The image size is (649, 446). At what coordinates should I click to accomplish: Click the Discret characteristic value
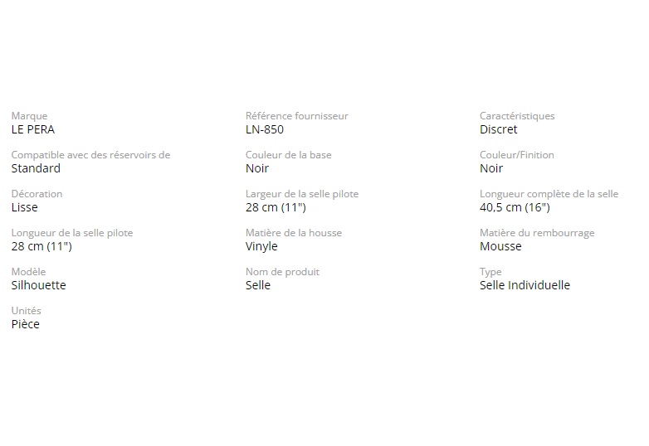pos(498,129)
